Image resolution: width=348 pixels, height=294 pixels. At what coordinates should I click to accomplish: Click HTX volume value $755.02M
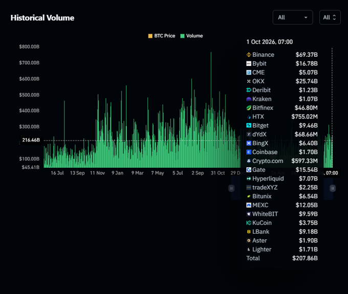coord(304,117)
